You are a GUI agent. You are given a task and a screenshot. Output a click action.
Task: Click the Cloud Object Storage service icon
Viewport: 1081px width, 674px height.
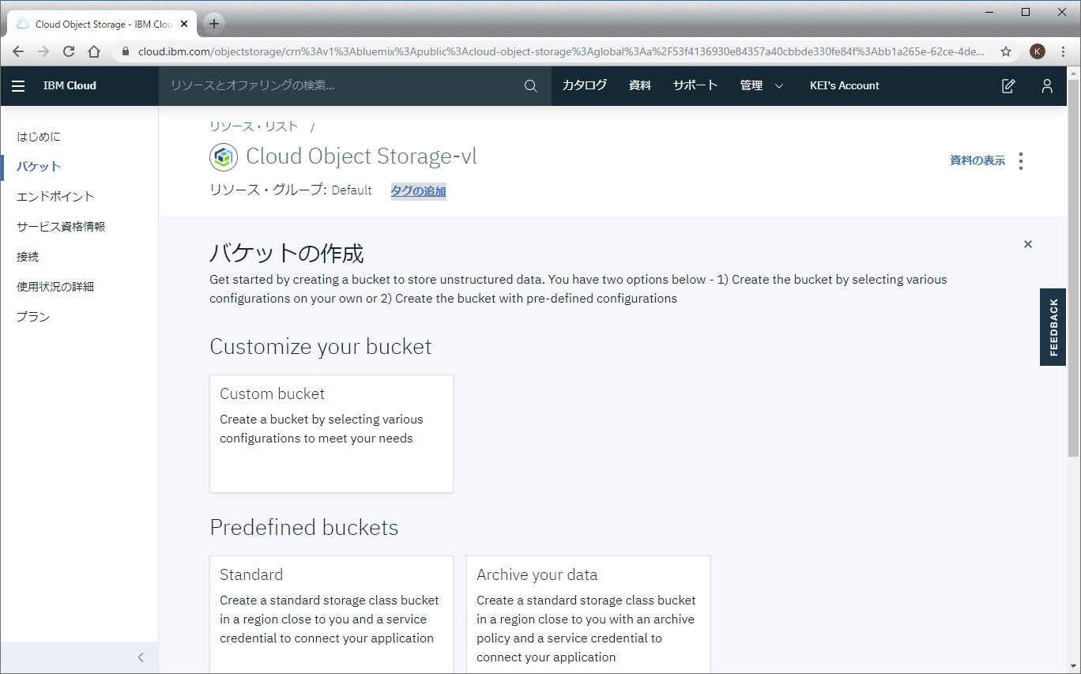click(224, 157)
